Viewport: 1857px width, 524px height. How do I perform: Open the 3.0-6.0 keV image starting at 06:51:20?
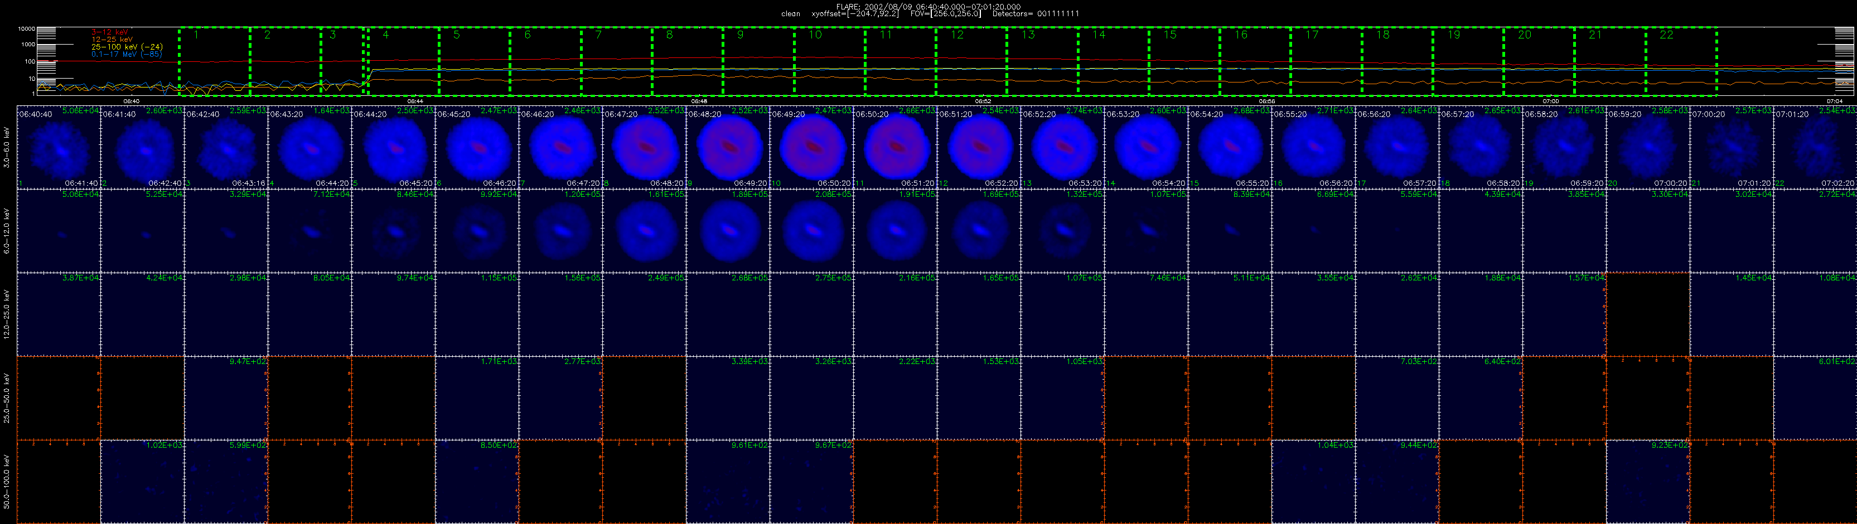pyautogui.click(x=978, y=147)
